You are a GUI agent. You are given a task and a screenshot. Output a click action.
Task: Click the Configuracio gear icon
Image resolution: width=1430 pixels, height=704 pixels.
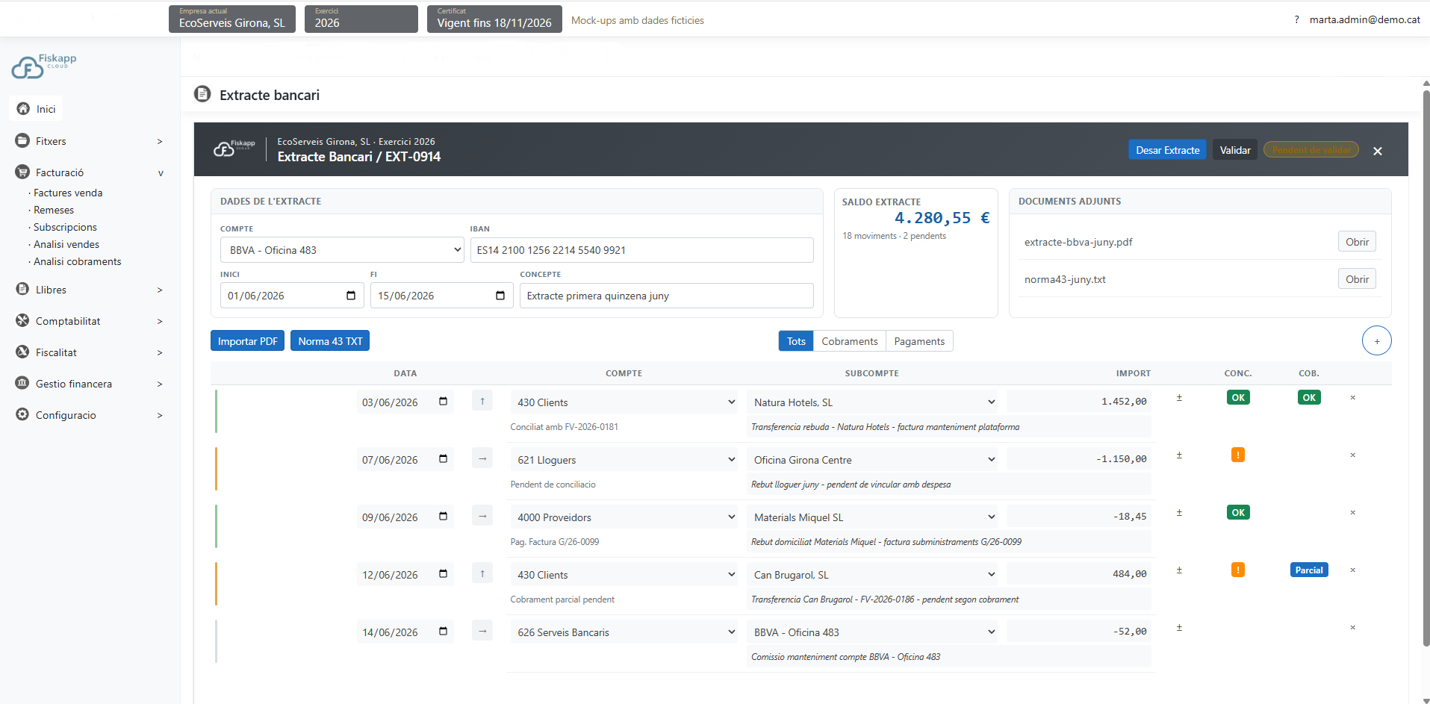22,414
